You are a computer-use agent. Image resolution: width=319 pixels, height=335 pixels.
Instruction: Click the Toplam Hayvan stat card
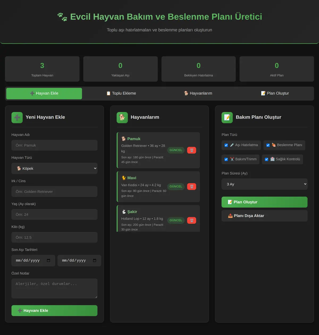(x=42, y=69)
